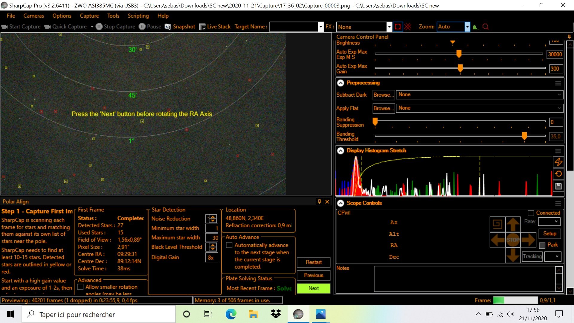The width and height of the screenshot is (574, 323).
Task: Click the red reticule overlay icon
Action: tap(408, 27)
